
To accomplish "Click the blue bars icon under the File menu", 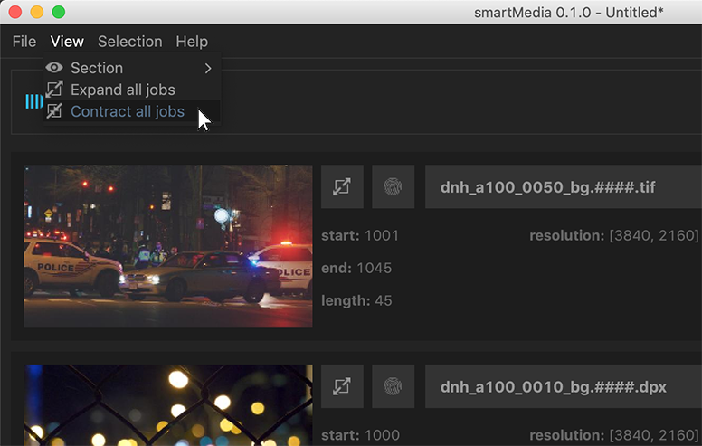I will (33, 101).
